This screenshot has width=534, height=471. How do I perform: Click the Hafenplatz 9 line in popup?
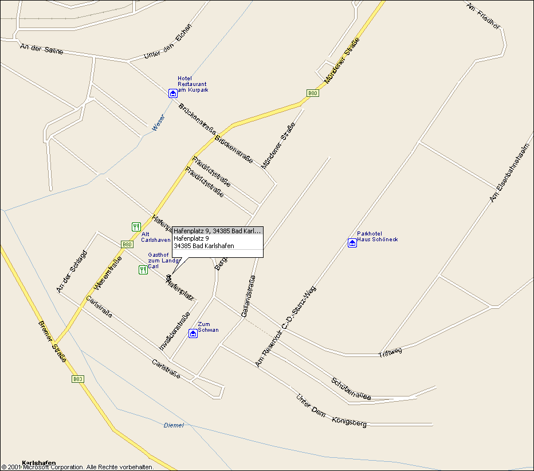click(191, 238)
